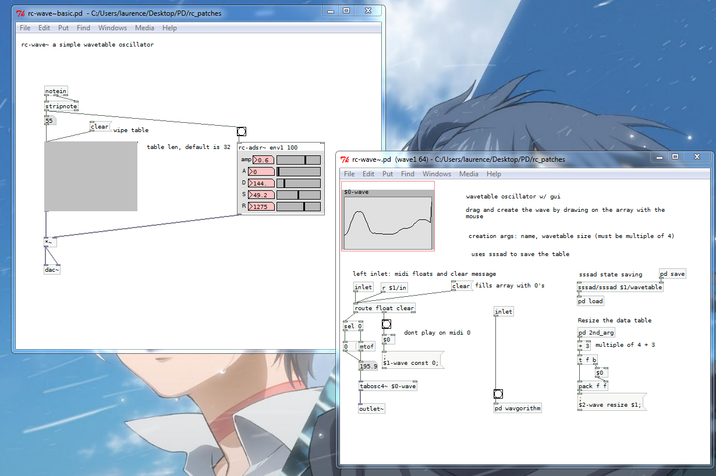
Task: Open Put menu in rc-wave~basic.pd window
Action: 63,28
